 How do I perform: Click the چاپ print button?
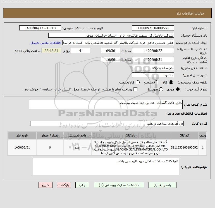coord(82,185)
